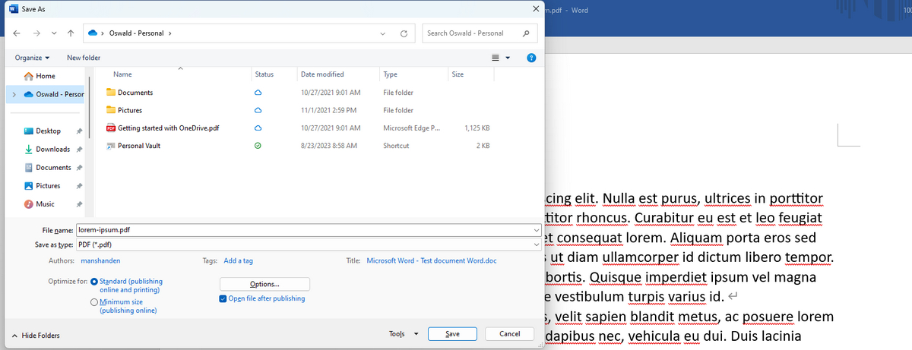Click the Options... button
912x350 pixels.
click(x=264, y=284)
